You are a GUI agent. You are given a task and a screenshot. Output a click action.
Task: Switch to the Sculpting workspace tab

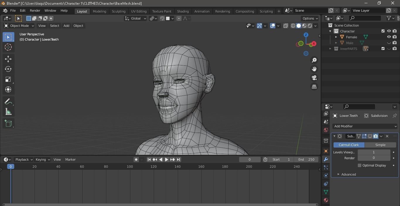click(x=119, y=11)
